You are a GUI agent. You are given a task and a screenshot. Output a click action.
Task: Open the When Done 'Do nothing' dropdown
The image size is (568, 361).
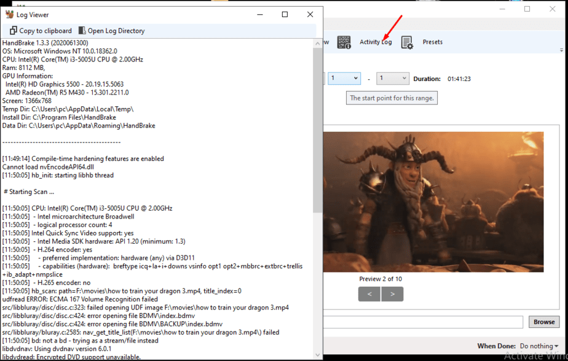538,346
